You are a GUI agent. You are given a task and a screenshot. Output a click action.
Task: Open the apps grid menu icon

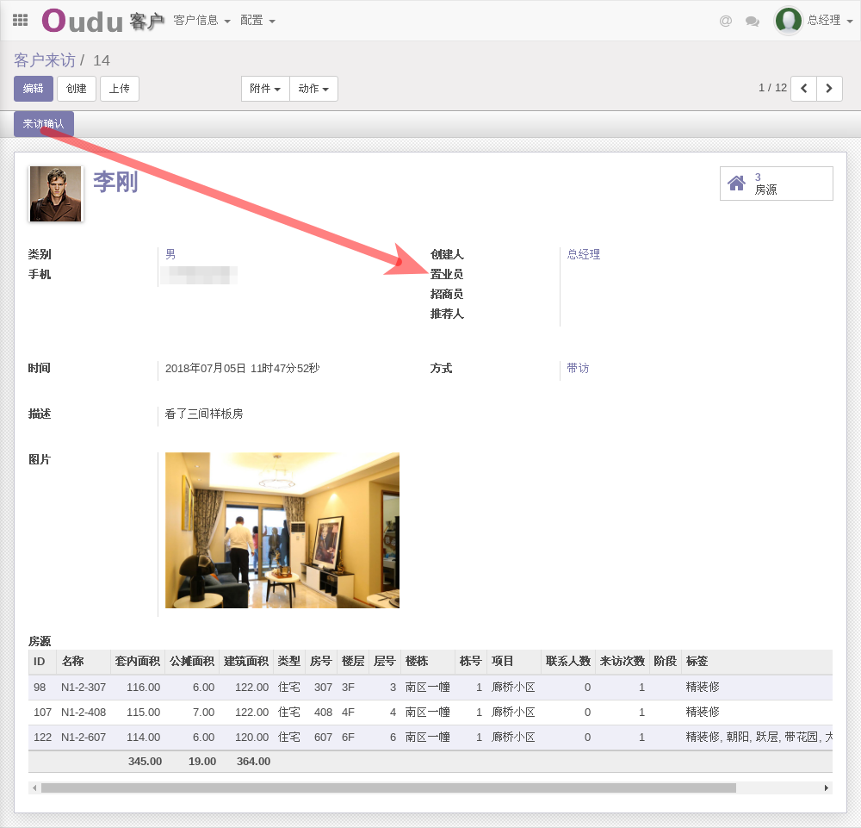21,21
